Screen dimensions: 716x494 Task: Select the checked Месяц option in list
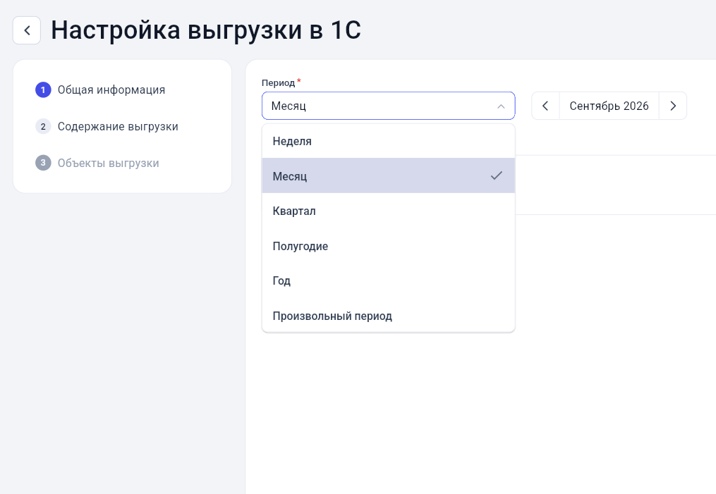coord(388,175)
